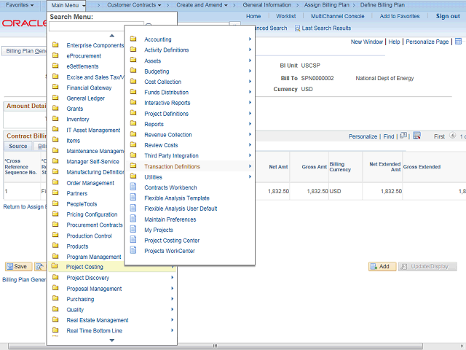Open the Favorites dropdown
Viewport: 466px width, 350px height.
click(x=20, y=5)
